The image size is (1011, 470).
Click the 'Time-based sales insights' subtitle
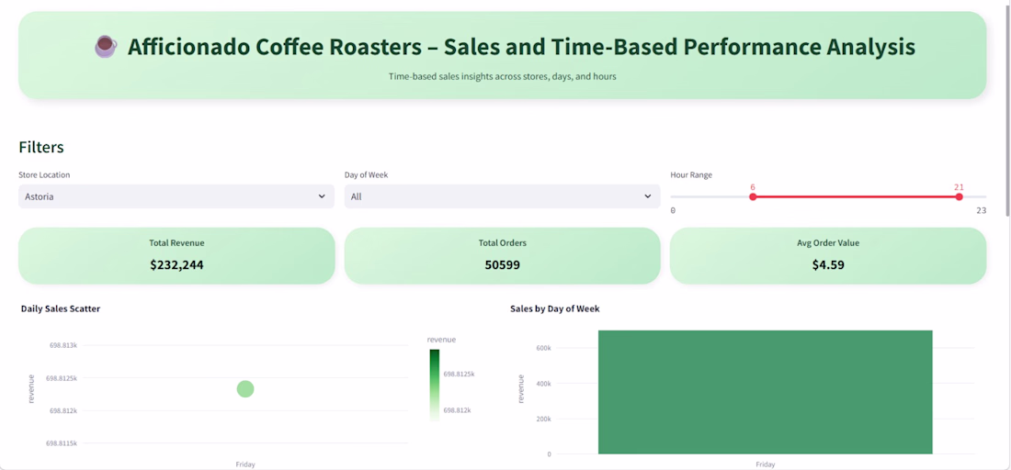point(502,76)
